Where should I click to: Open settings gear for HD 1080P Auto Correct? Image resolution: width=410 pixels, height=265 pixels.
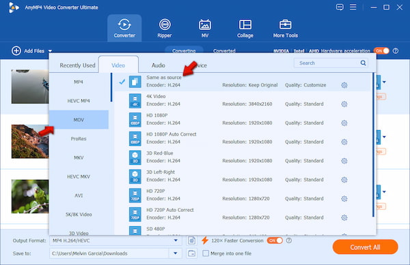click(344, 142)
